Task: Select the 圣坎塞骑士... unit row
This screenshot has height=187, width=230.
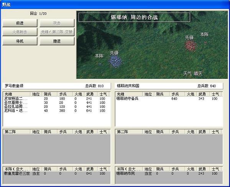Action: pyautogui.click(x=57, y=102)
